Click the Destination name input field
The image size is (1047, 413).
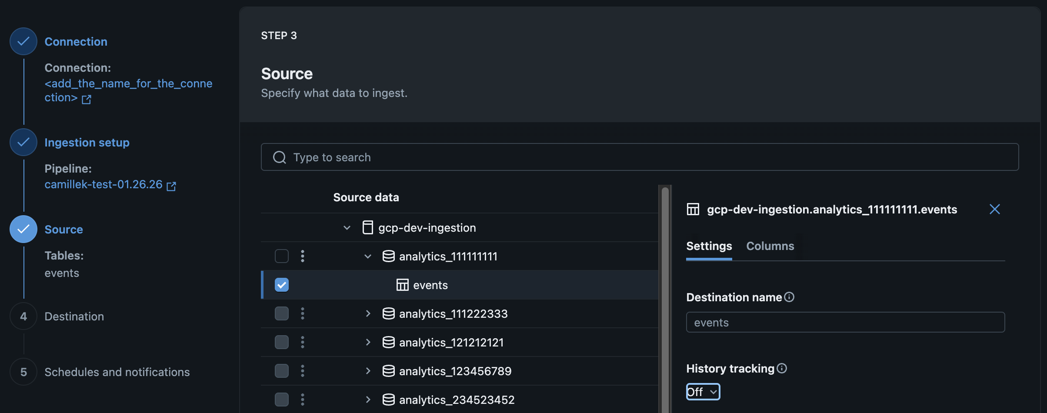point(844,322)
